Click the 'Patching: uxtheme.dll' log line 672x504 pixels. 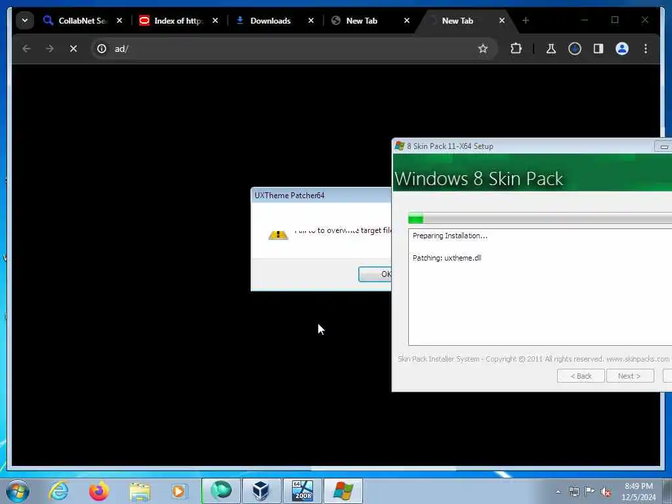coord(447,258)
